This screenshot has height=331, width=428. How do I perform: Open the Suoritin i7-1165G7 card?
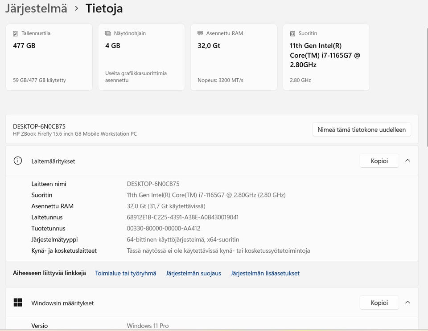click(x=326, y=57)
